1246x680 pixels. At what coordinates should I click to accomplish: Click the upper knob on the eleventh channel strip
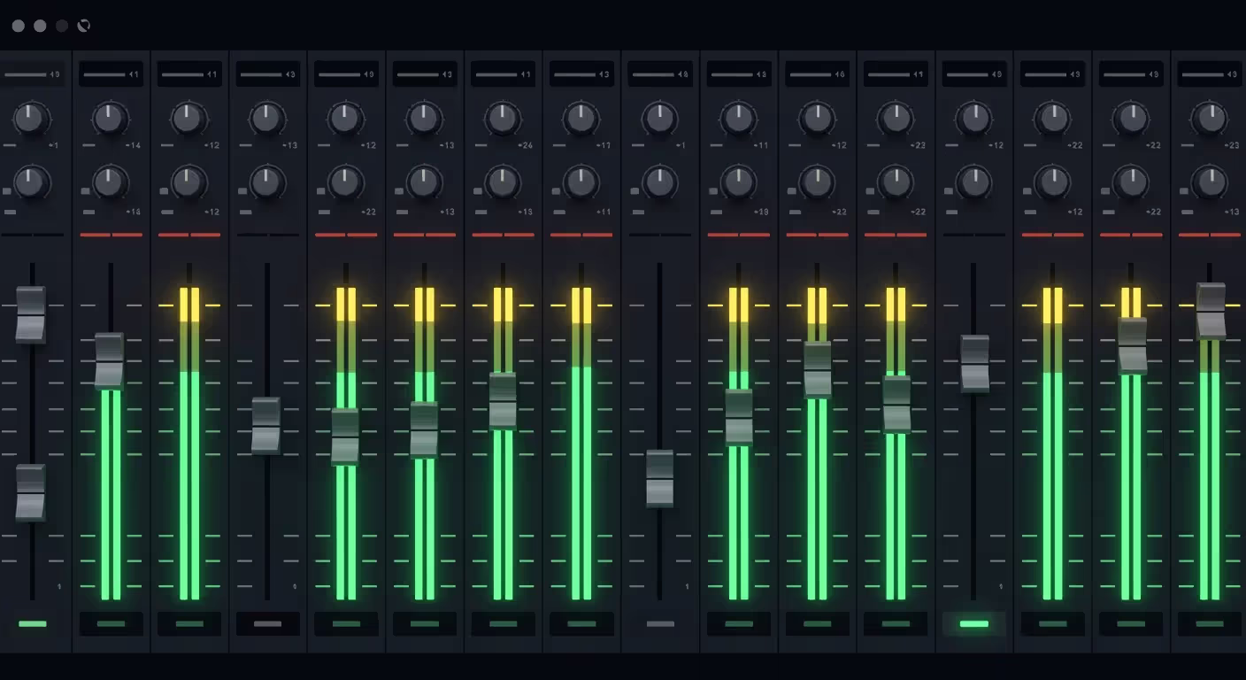coord(817,118)
